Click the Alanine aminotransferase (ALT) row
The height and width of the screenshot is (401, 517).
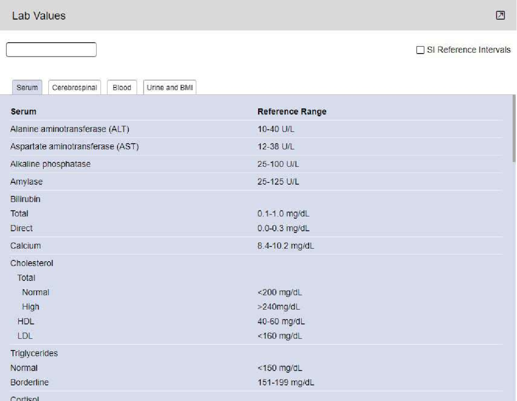click(x=256, y=129)
